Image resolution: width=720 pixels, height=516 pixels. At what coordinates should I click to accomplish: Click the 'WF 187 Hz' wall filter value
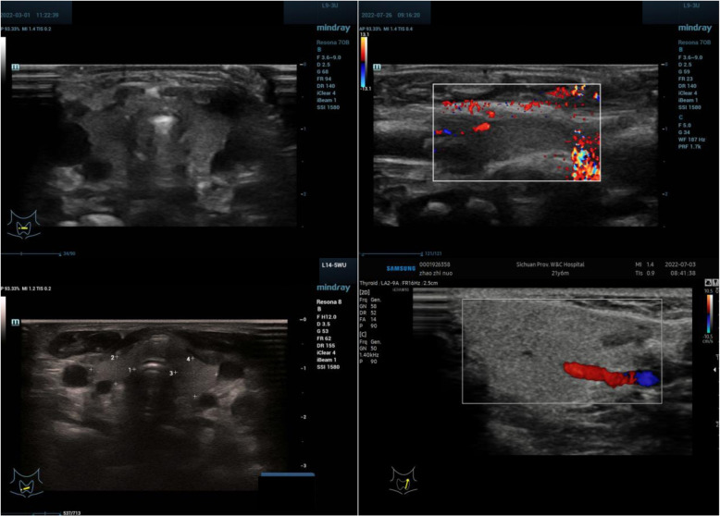[691, 140]
